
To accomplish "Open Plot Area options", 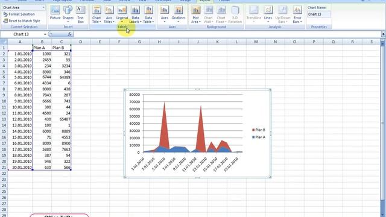I will pos(195,14).
